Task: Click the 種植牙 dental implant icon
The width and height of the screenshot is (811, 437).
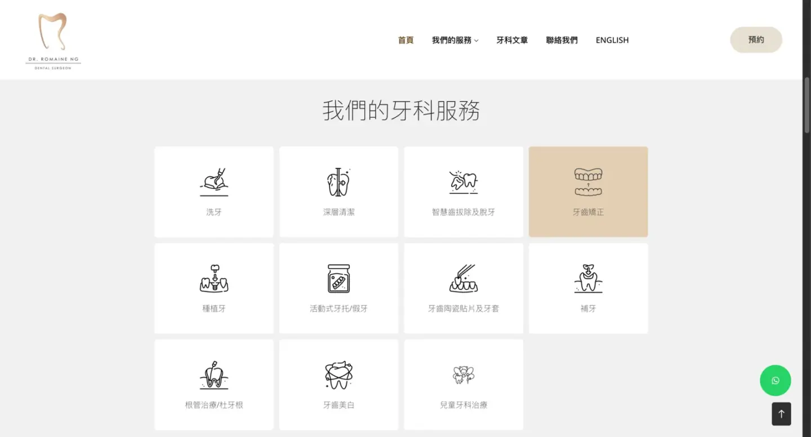Action: click(x=214, y=278)
